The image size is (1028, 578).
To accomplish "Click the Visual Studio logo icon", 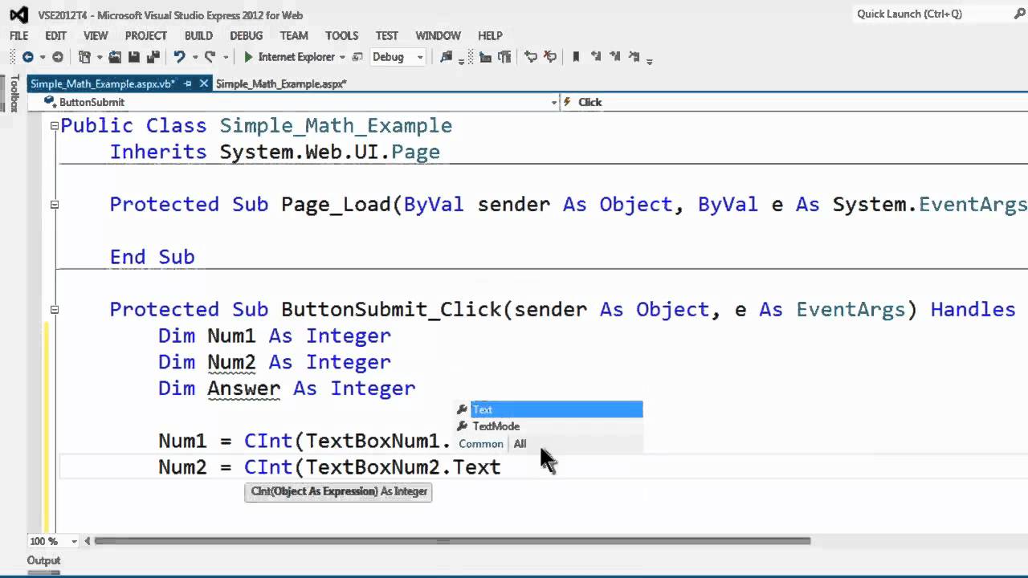I will click(18, 14).
